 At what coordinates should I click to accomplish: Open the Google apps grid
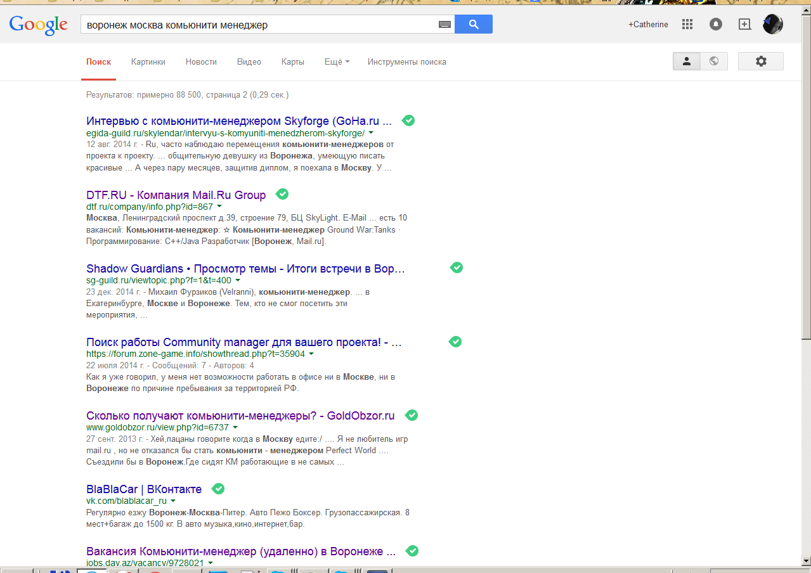pos(687,24)
